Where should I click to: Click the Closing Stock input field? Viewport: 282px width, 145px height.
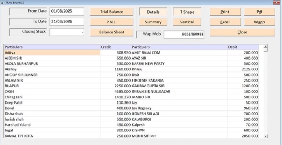(x=67, y=32)
